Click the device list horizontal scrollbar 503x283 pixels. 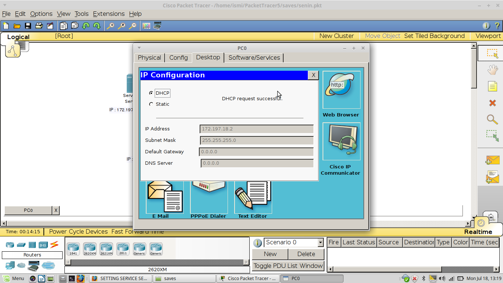click(x=157, y=262)
